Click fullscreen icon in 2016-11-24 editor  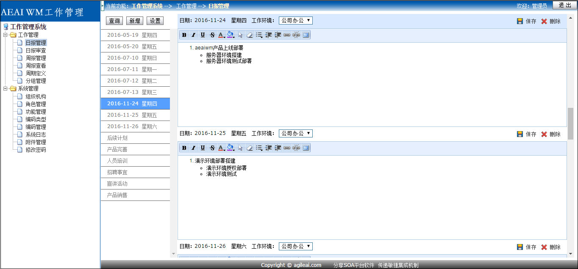point(306,35)
